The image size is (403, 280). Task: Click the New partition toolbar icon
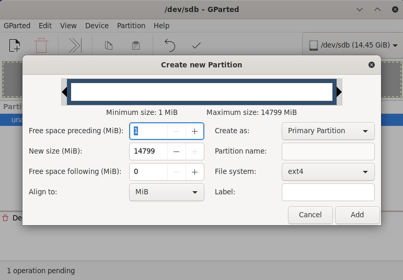point(15,45)
